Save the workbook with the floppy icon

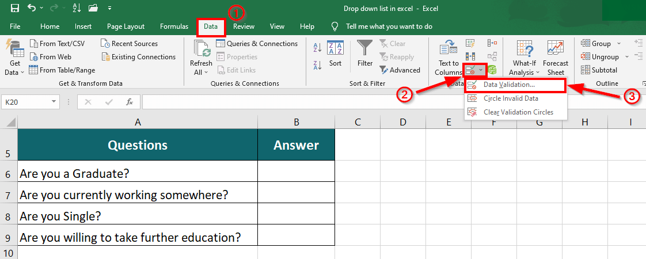tap(15, 8)
